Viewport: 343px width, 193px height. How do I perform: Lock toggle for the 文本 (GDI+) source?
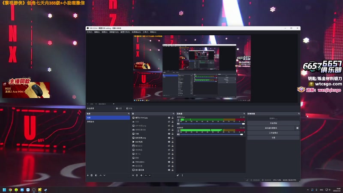pyautogui.click(x=172, y=162)
